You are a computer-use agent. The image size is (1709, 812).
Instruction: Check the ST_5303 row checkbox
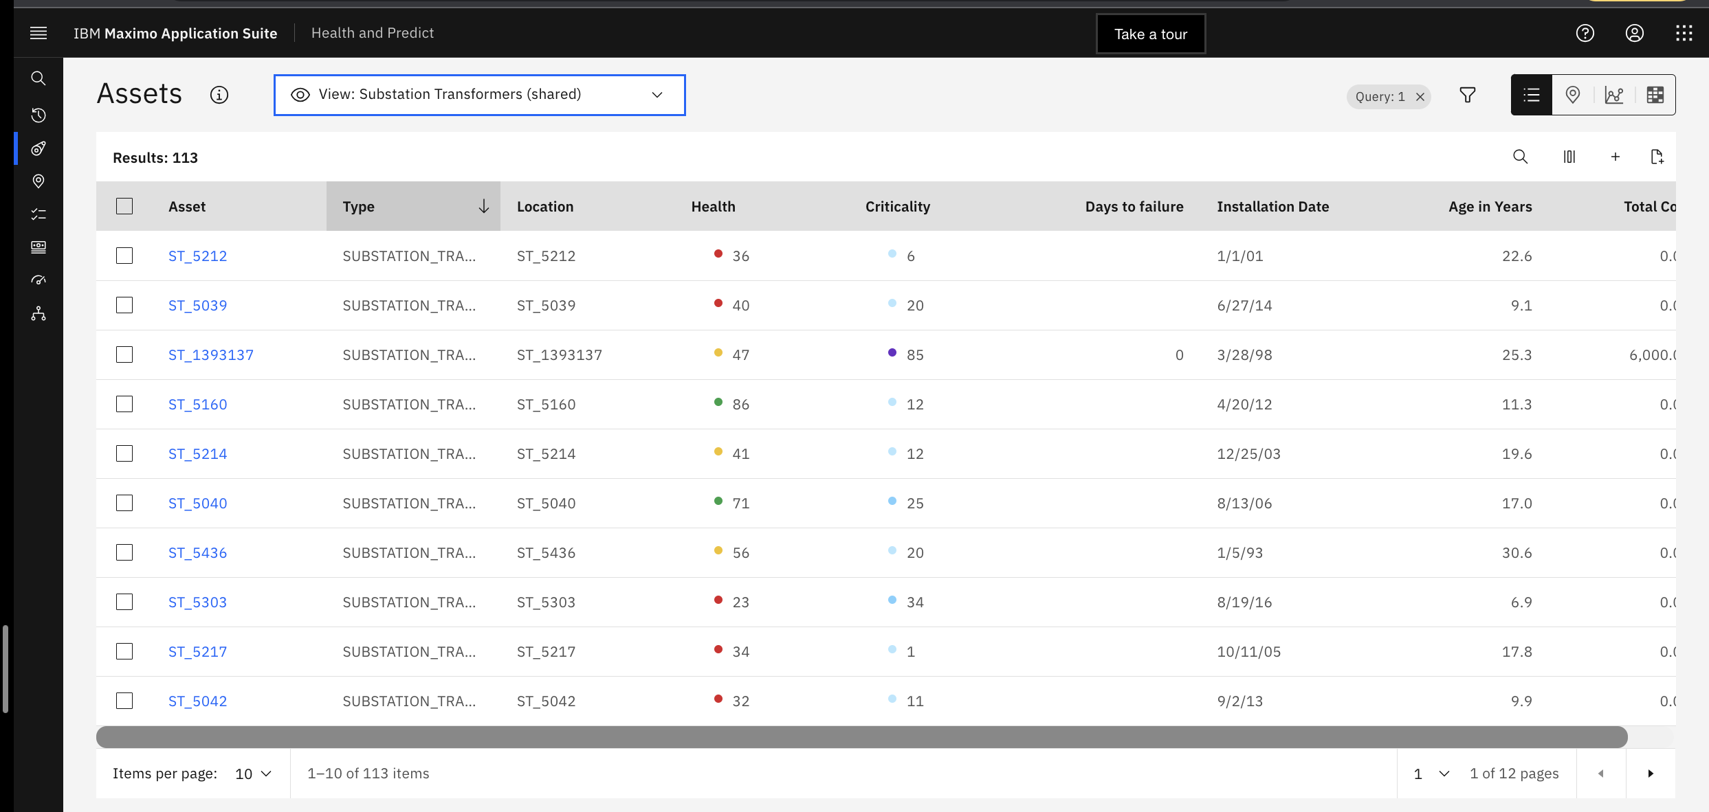pyautogui.click(x=124, y=602)
